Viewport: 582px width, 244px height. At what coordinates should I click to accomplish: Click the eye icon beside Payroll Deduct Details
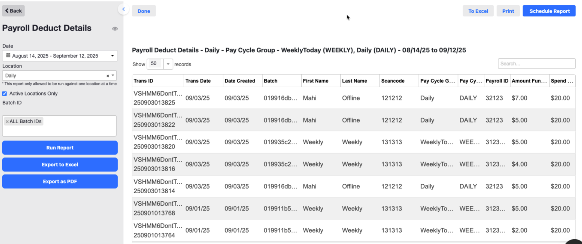click(x=115, y=29)
